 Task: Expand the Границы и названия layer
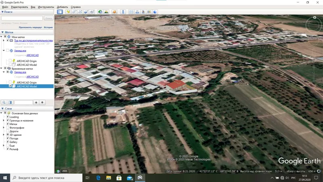pyautogui.click(x=4, y=121)
